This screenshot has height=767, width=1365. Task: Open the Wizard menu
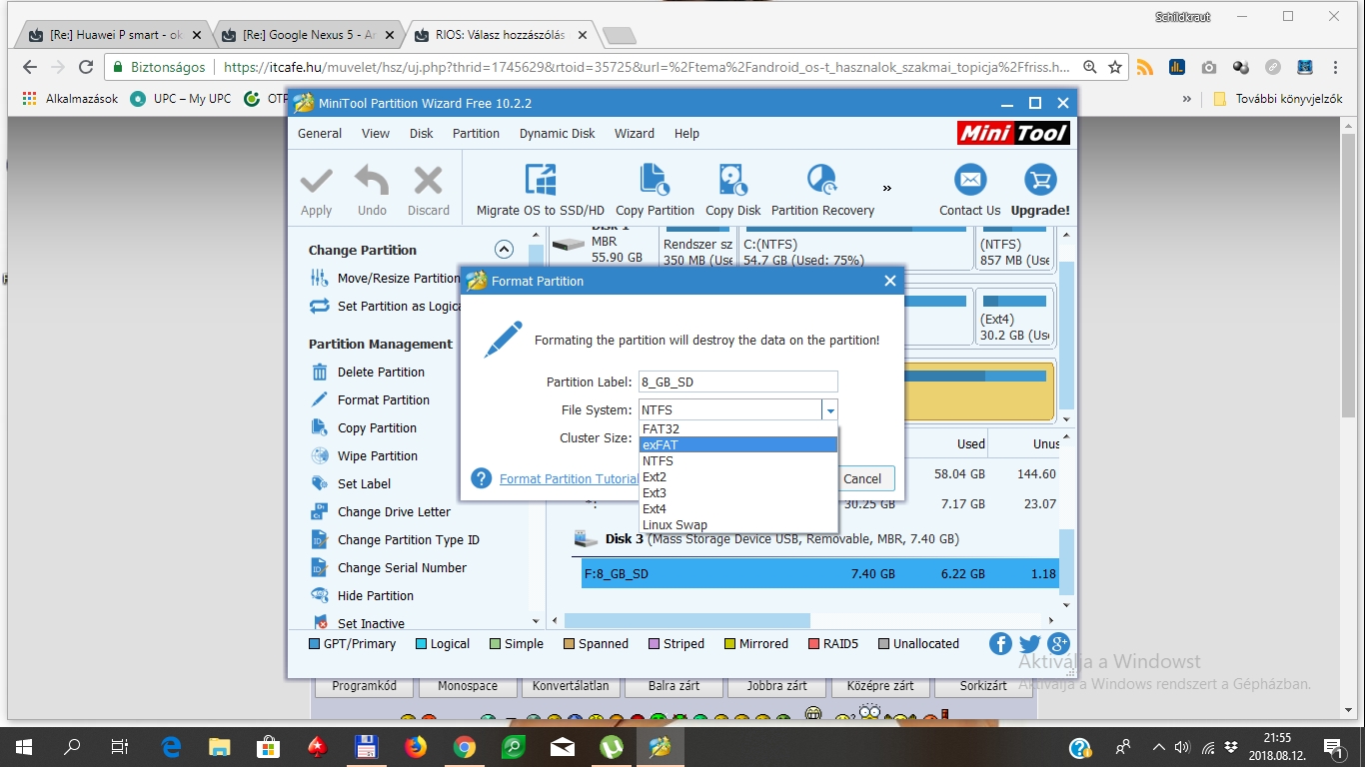click(635, 133)
